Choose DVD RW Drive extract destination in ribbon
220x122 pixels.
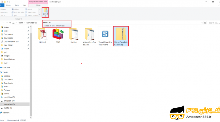(18, 12)
